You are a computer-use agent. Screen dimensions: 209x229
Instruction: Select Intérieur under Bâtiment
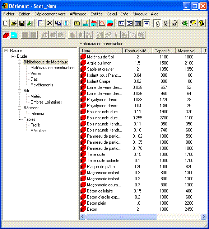(37, 114)
